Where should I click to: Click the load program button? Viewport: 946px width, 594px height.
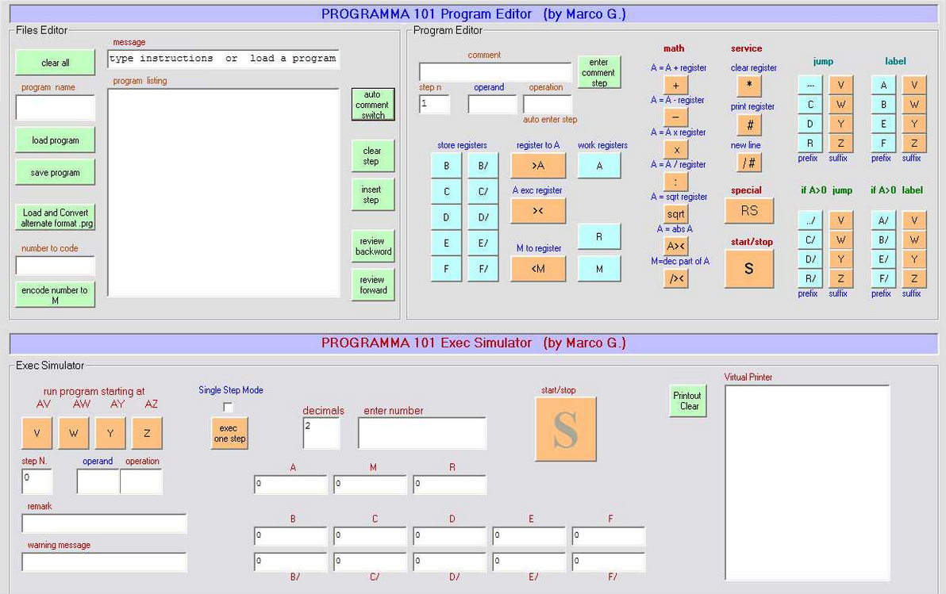tap(56, 140)
